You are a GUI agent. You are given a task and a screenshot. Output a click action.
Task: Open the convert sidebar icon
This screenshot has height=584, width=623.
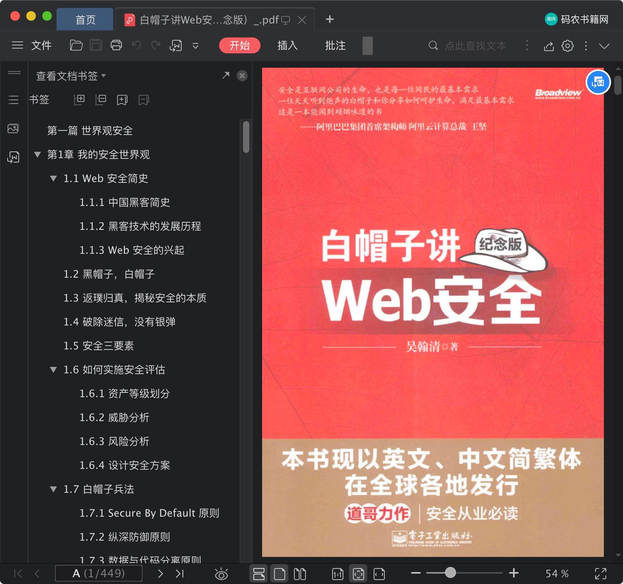coord(13,157)
